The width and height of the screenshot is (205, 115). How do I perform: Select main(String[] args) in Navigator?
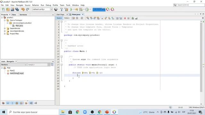coord(17,73)
